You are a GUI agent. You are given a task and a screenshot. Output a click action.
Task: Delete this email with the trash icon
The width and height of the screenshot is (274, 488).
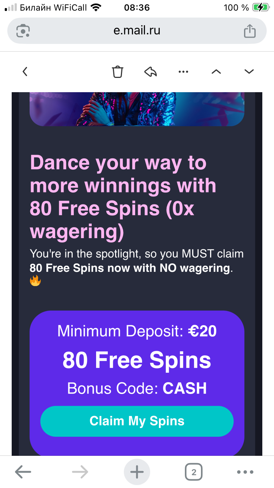click(118, 72)
